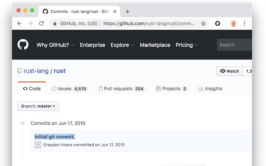This screenshot has height=166, width=266.
Task: Open the Branch: master dropdown
Action: 38,106
